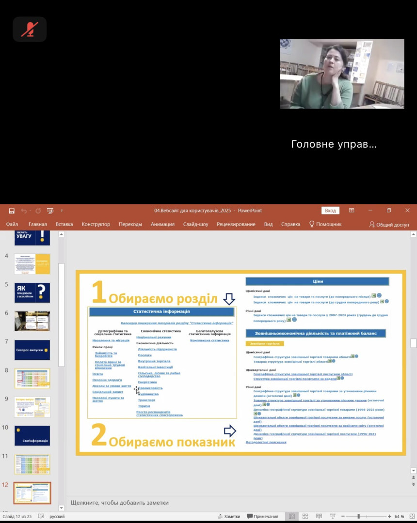The height and width of the screenshot is (523, 417).
Task: Click the 'Обираємо показник' heading on slide
Action: [172, 442]
